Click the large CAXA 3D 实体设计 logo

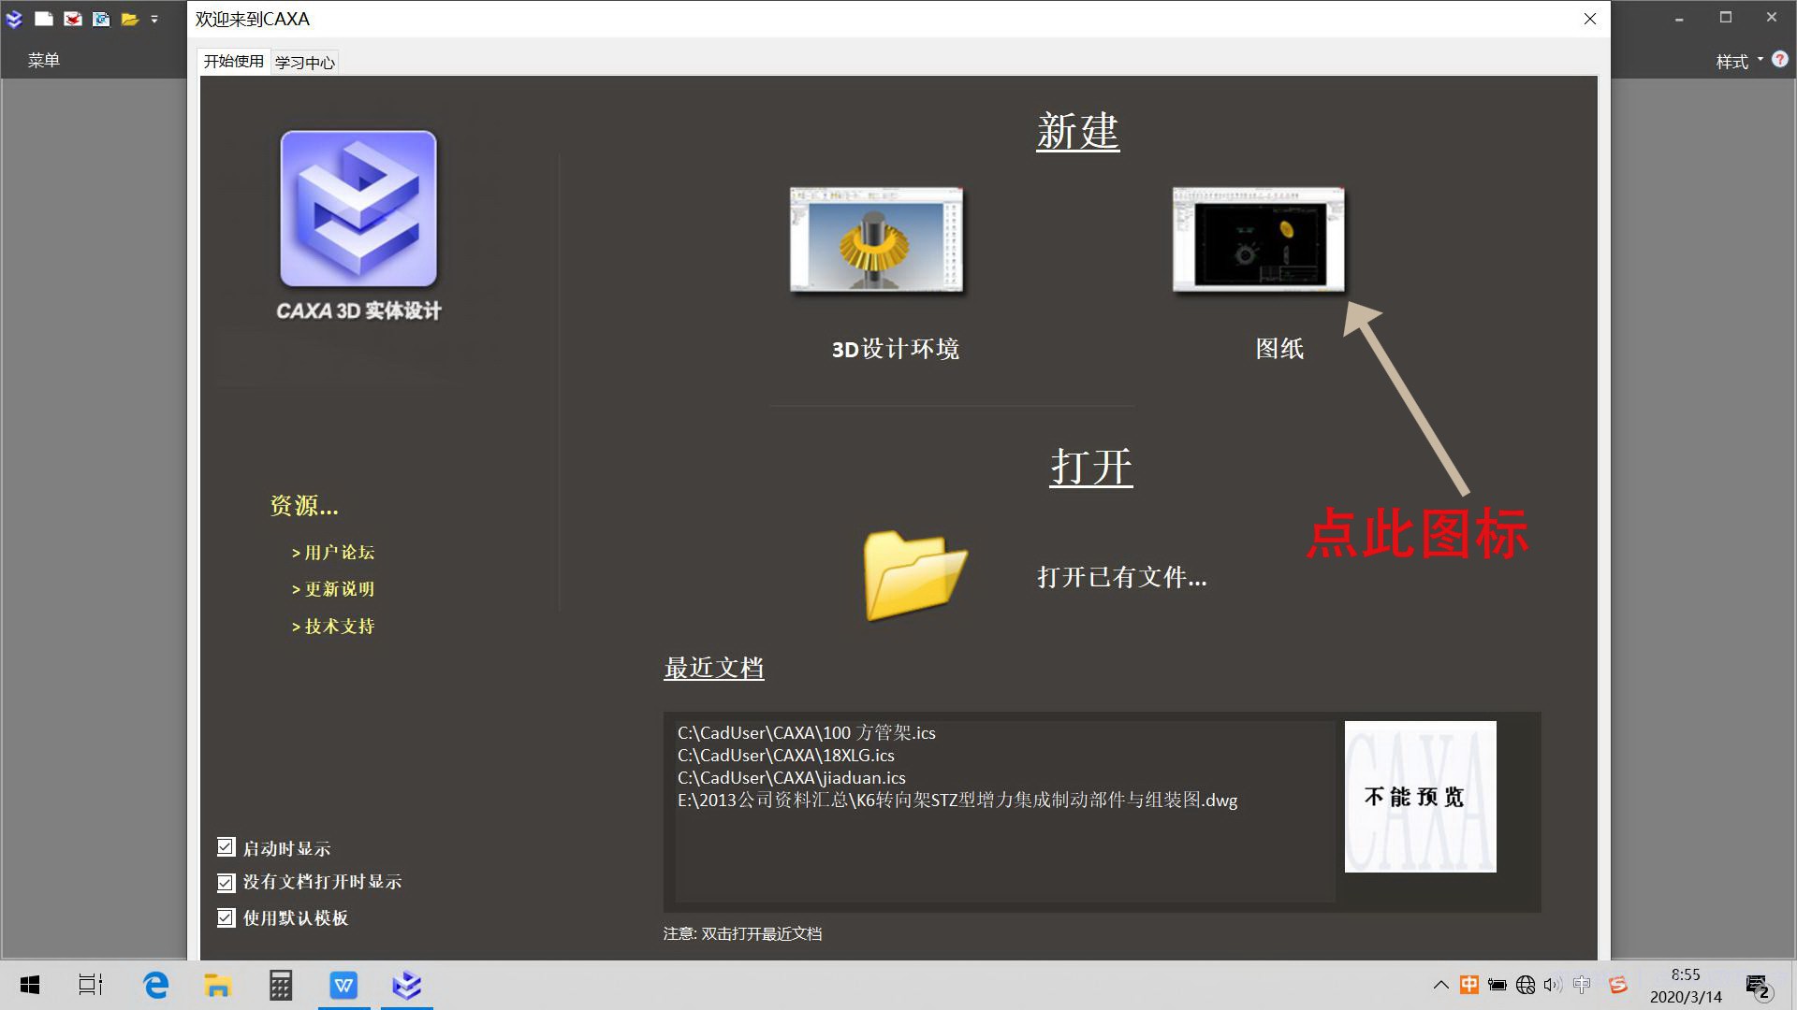(358, 209)
